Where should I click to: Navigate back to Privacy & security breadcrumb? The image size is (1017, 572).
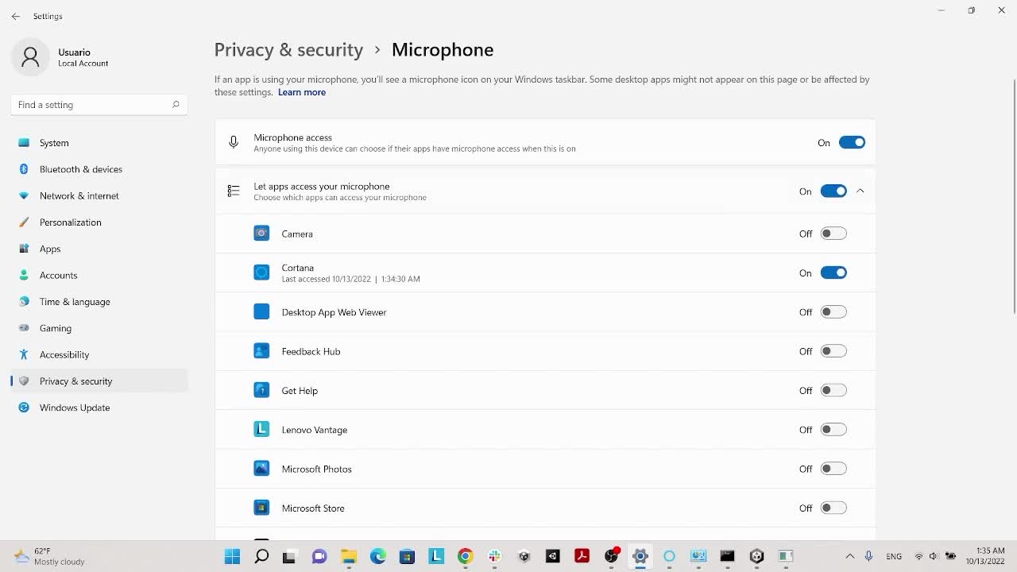tap(288, 50)
